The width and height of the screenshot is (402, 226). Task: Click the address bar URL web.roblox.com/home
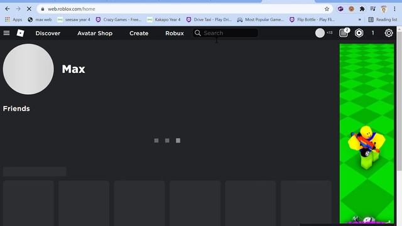72,9
